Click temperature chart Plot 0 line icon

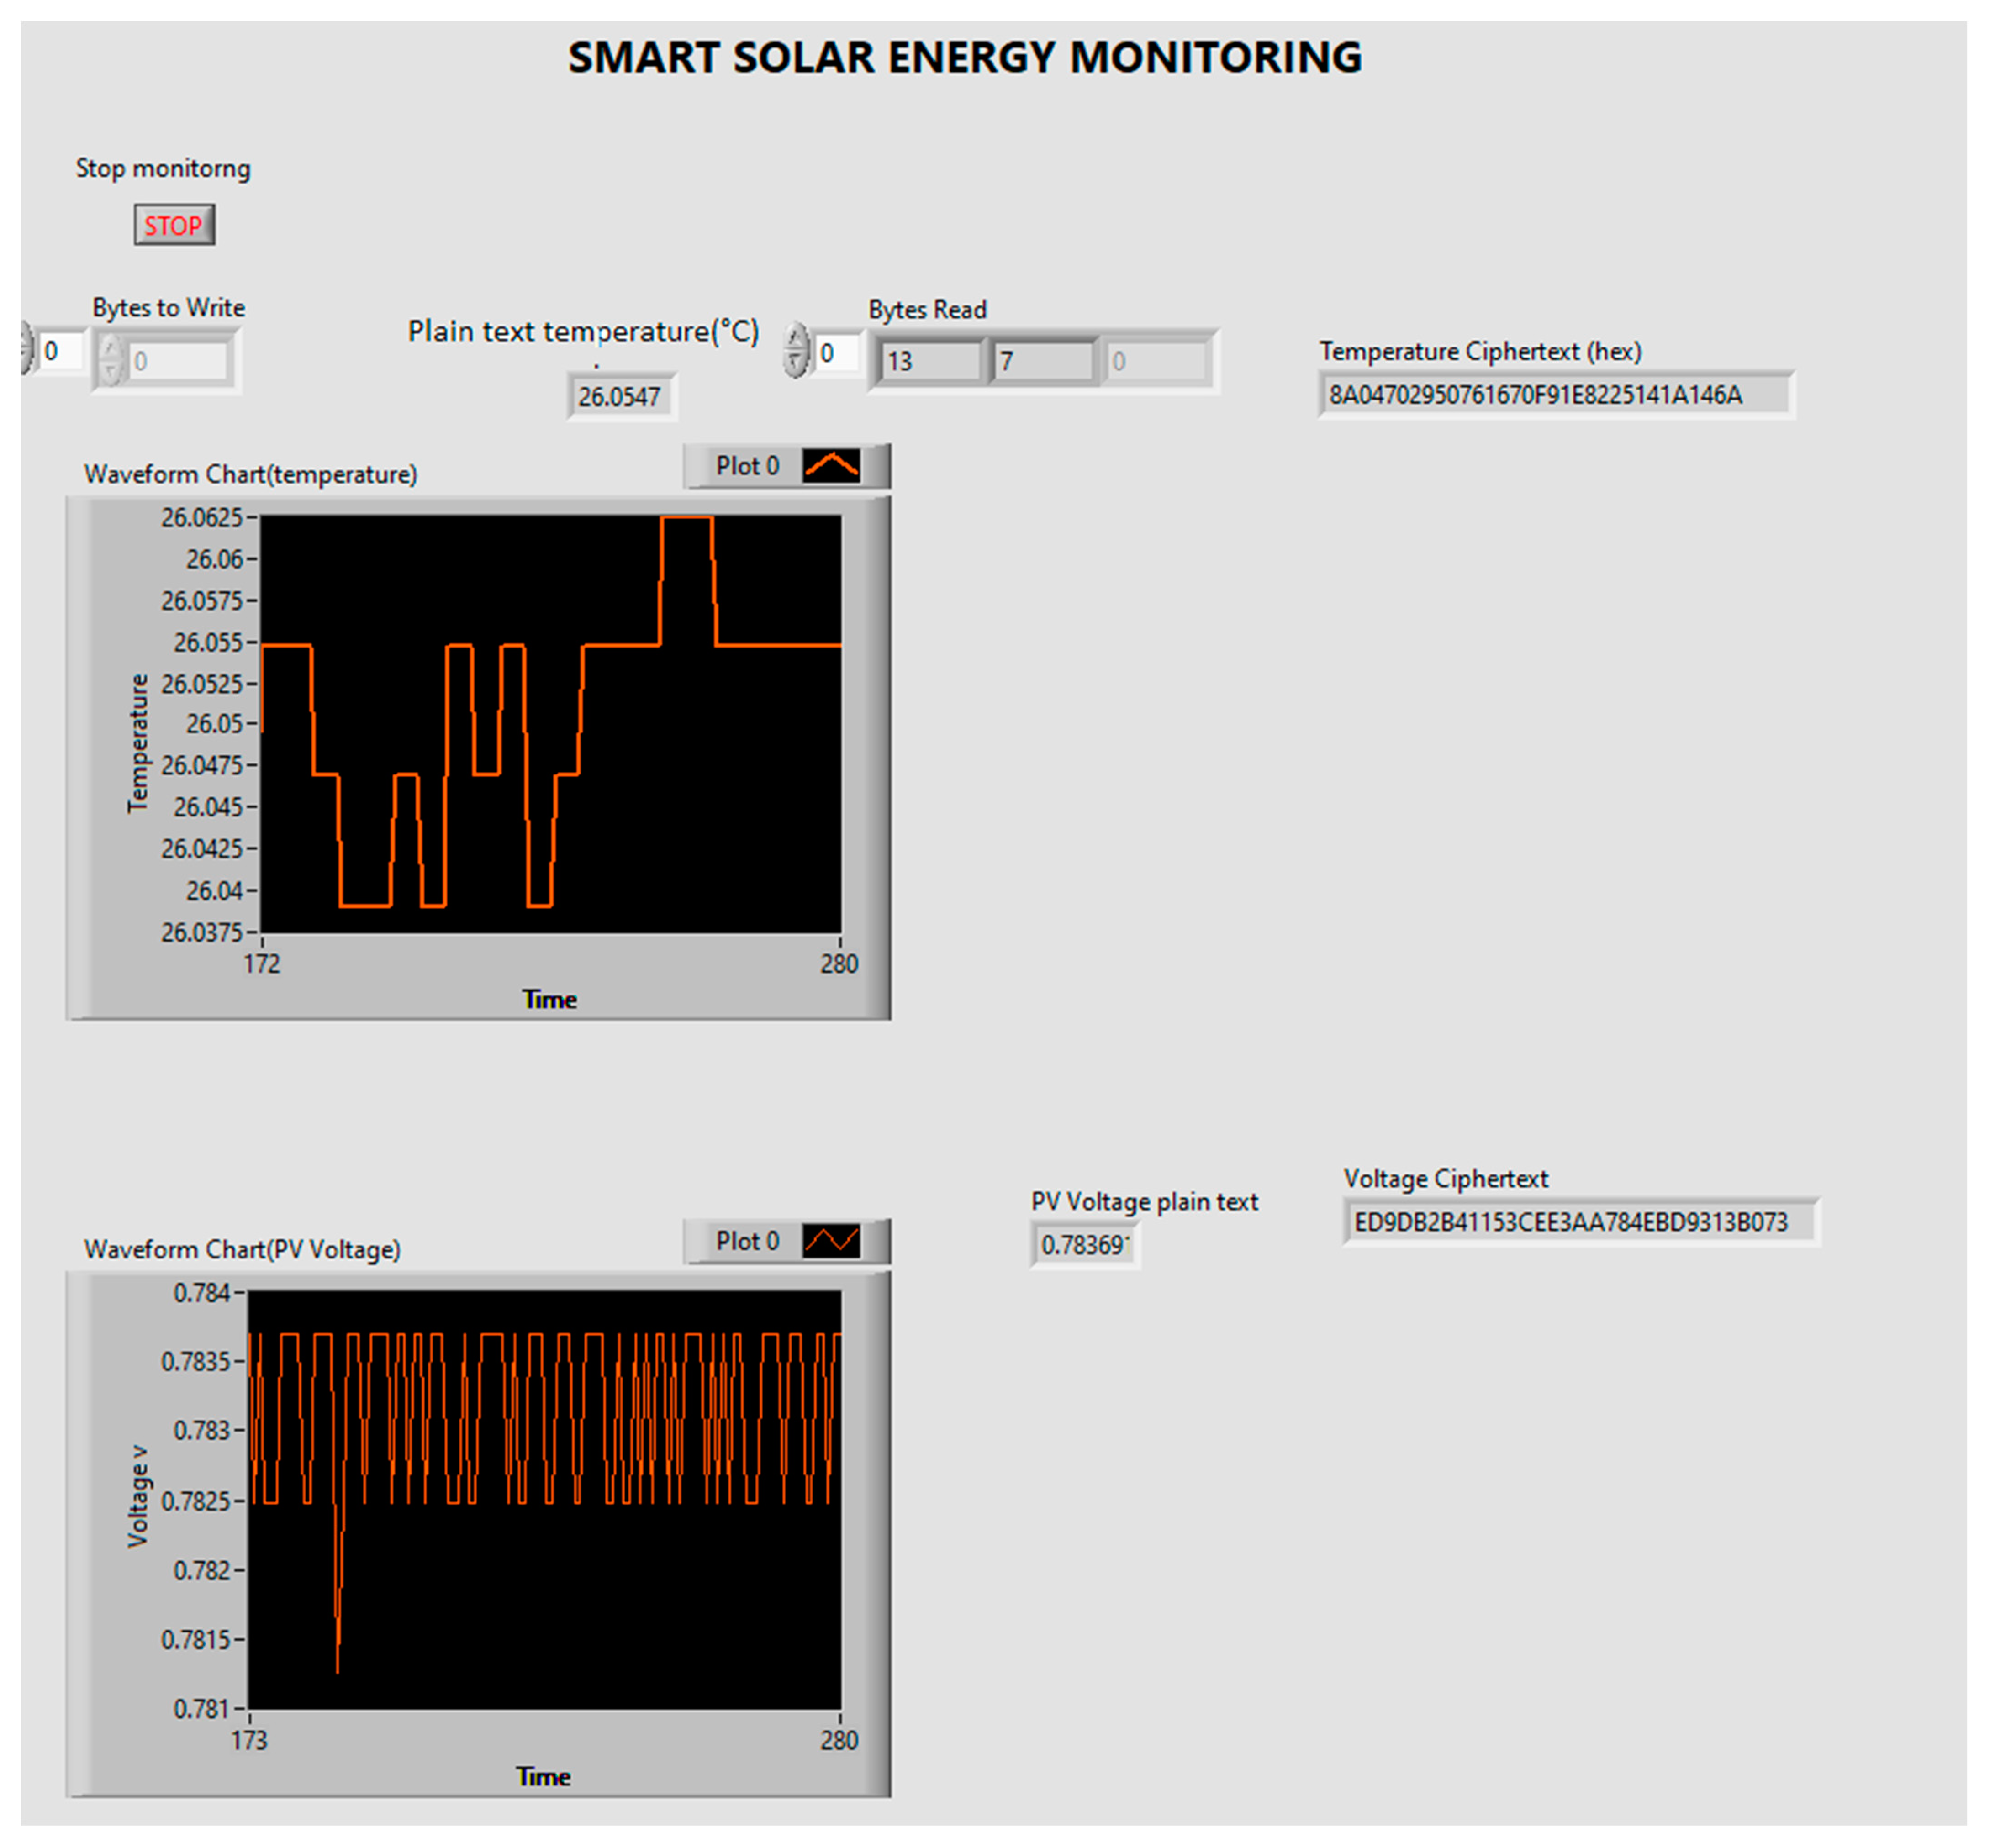831,466
